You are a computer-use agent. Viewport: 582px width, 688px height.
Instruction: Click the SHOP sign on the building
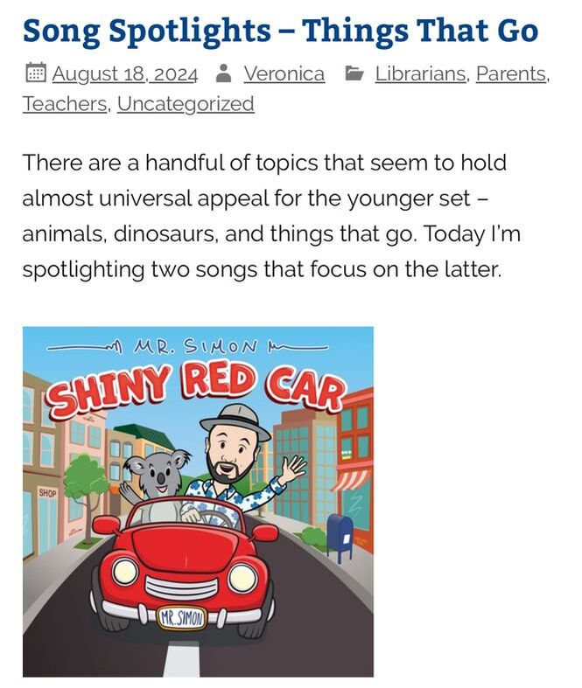click(47, 493)
